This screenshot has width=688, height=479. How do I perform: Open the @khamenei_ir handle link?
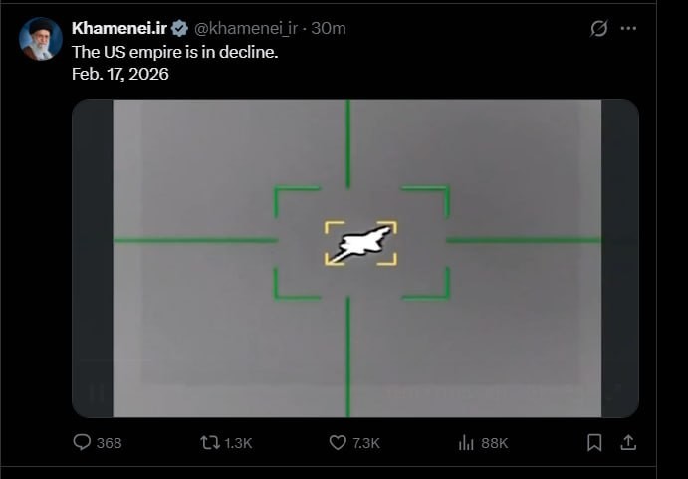241,28
